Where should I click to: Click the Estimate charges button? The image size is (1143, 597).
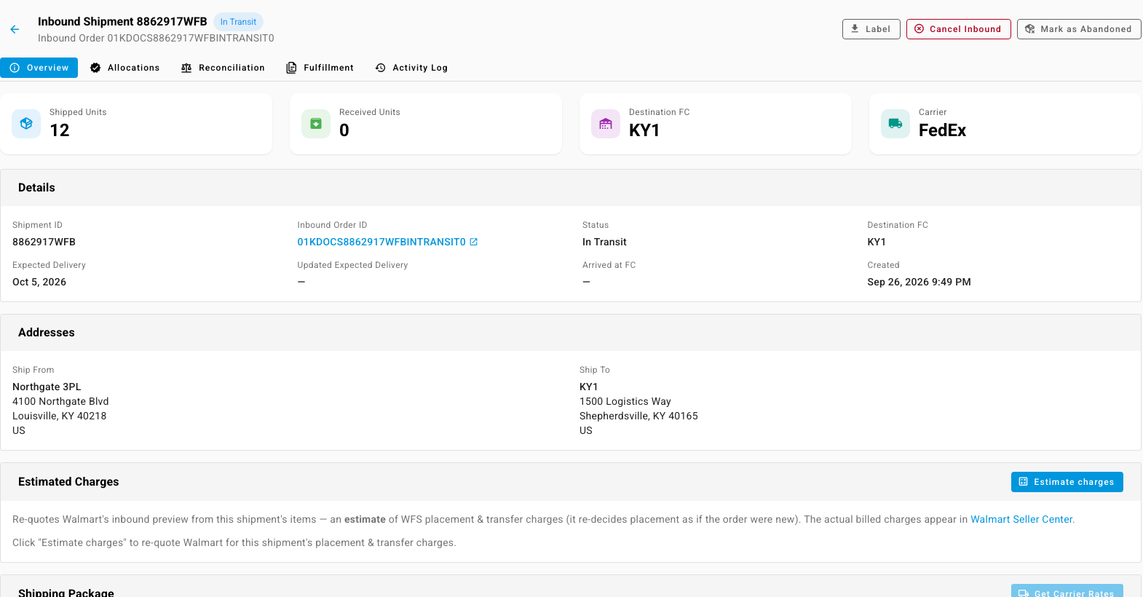1067,482
